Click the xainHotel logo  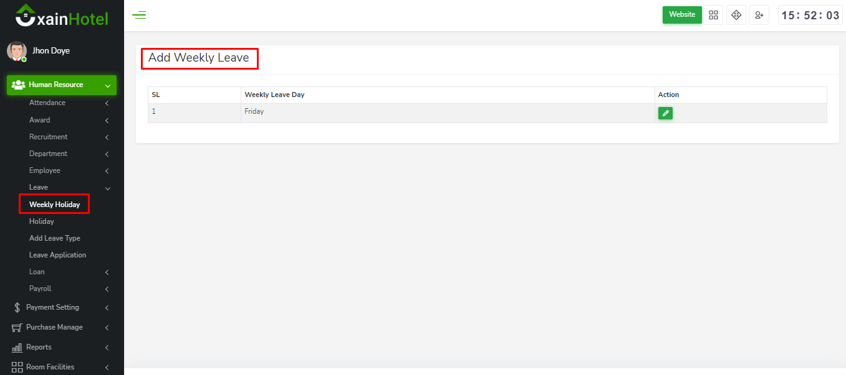[x=62, y=16]
